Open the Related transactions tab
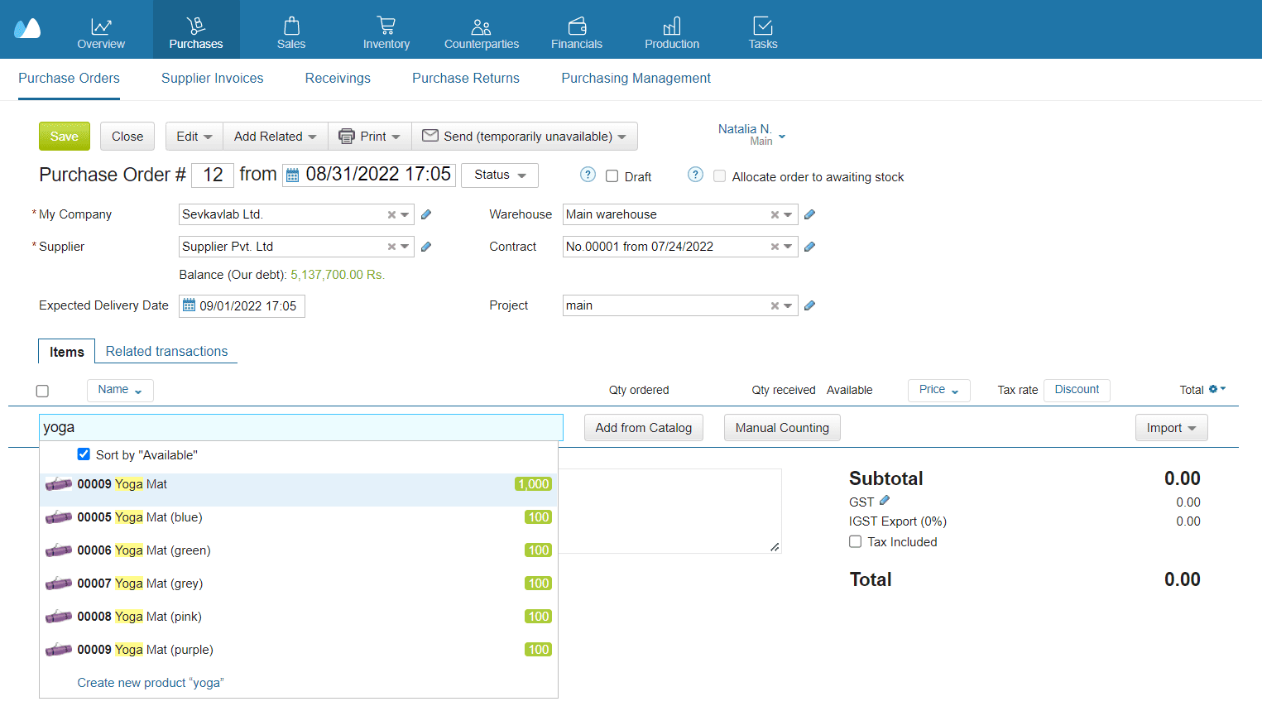 (x=166, y=351)
